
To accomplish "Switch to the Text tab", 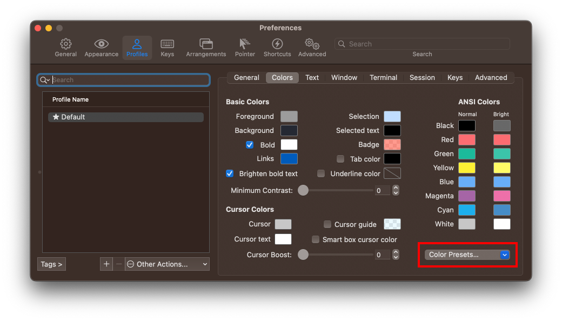I will click(312, 78).
